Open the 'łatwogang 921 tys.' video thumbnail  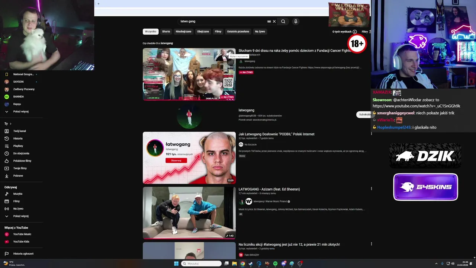tap(189, 158)
